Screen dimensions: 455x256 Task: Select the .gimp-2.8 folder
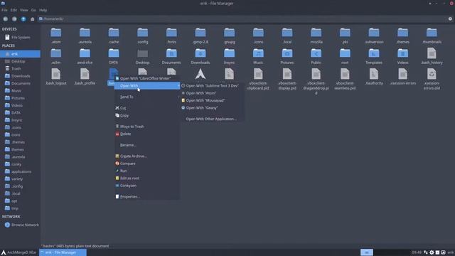tap(200, 36)
